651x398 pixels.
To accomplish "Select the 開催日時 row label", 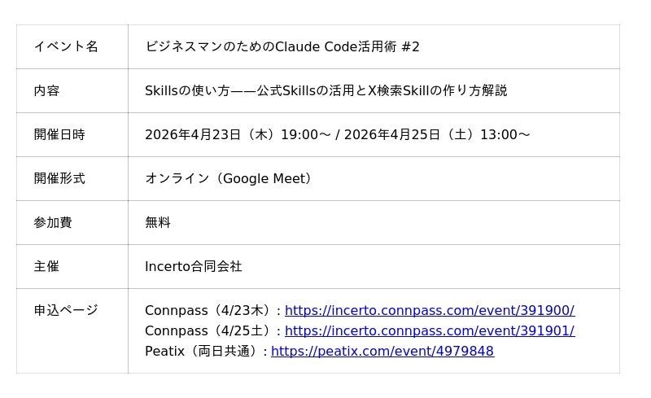I will (x=59, y=134).
